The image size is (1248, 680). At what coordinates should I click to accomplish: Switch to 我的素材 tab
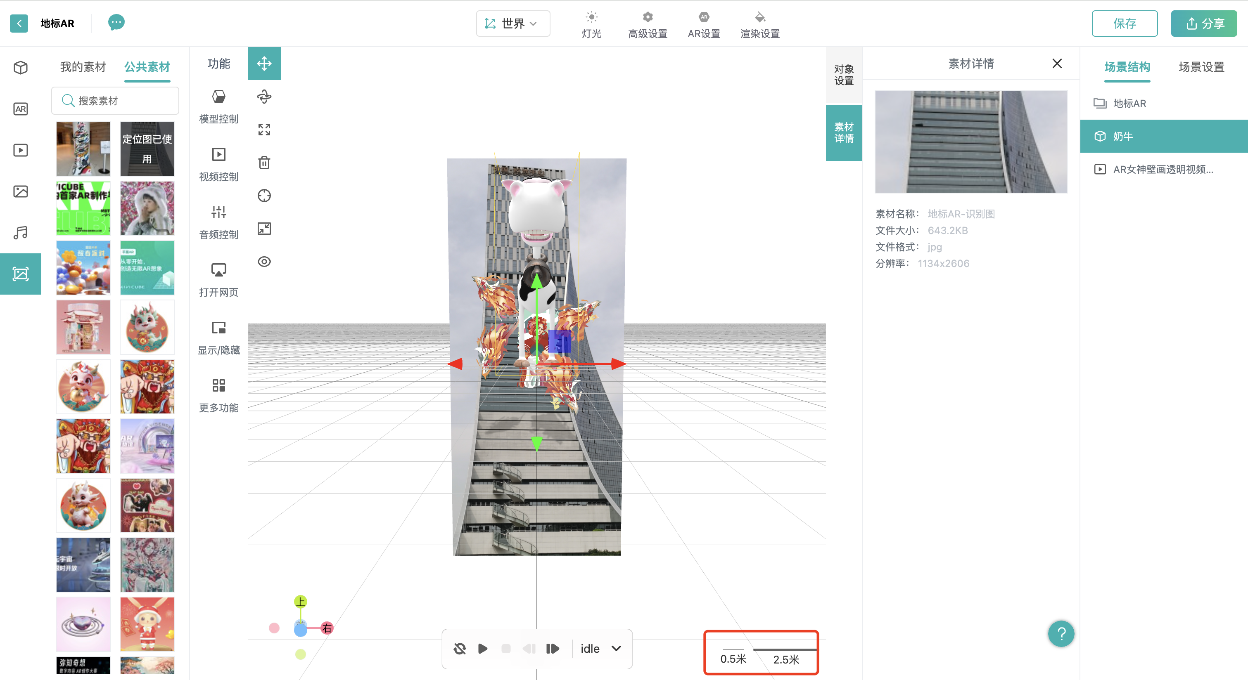(x=83, y=67)
